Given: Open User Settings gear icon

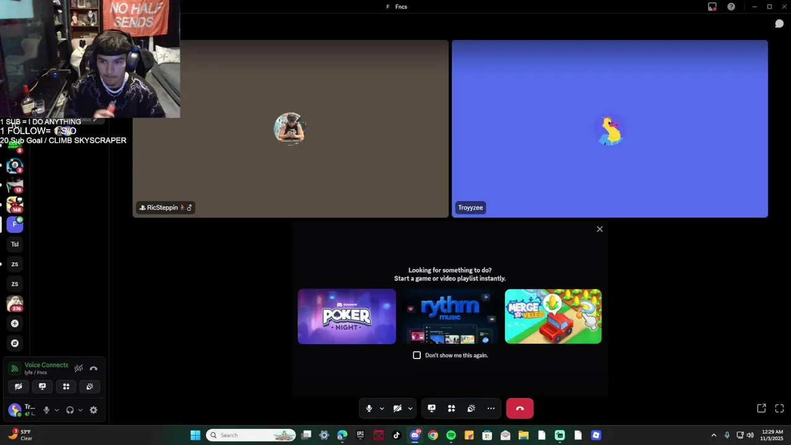Looking at the screenshot, I should (x=93, y=410).
